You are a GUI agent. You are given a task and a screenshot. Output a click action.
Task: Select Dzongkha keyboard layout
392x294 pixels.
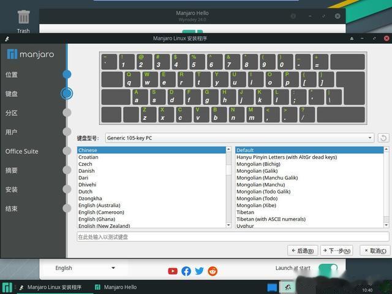151,198
